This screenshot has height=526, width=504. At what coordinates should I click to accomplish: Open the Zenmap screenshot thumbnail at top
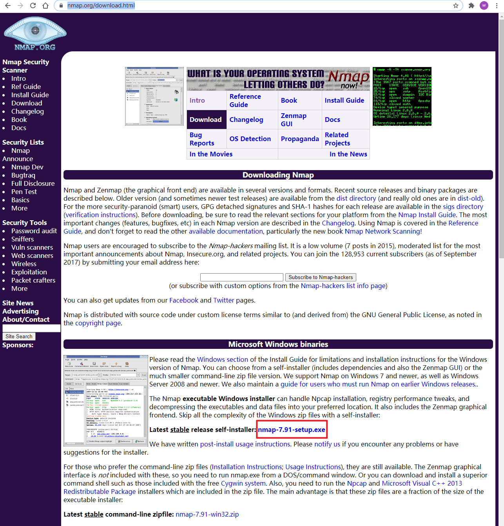coord(154,96)
